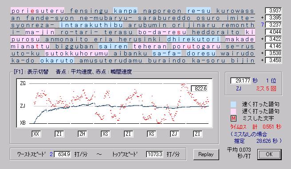
Task: Click the light blue fast-phrase swatch
Action: pos(233,104)
